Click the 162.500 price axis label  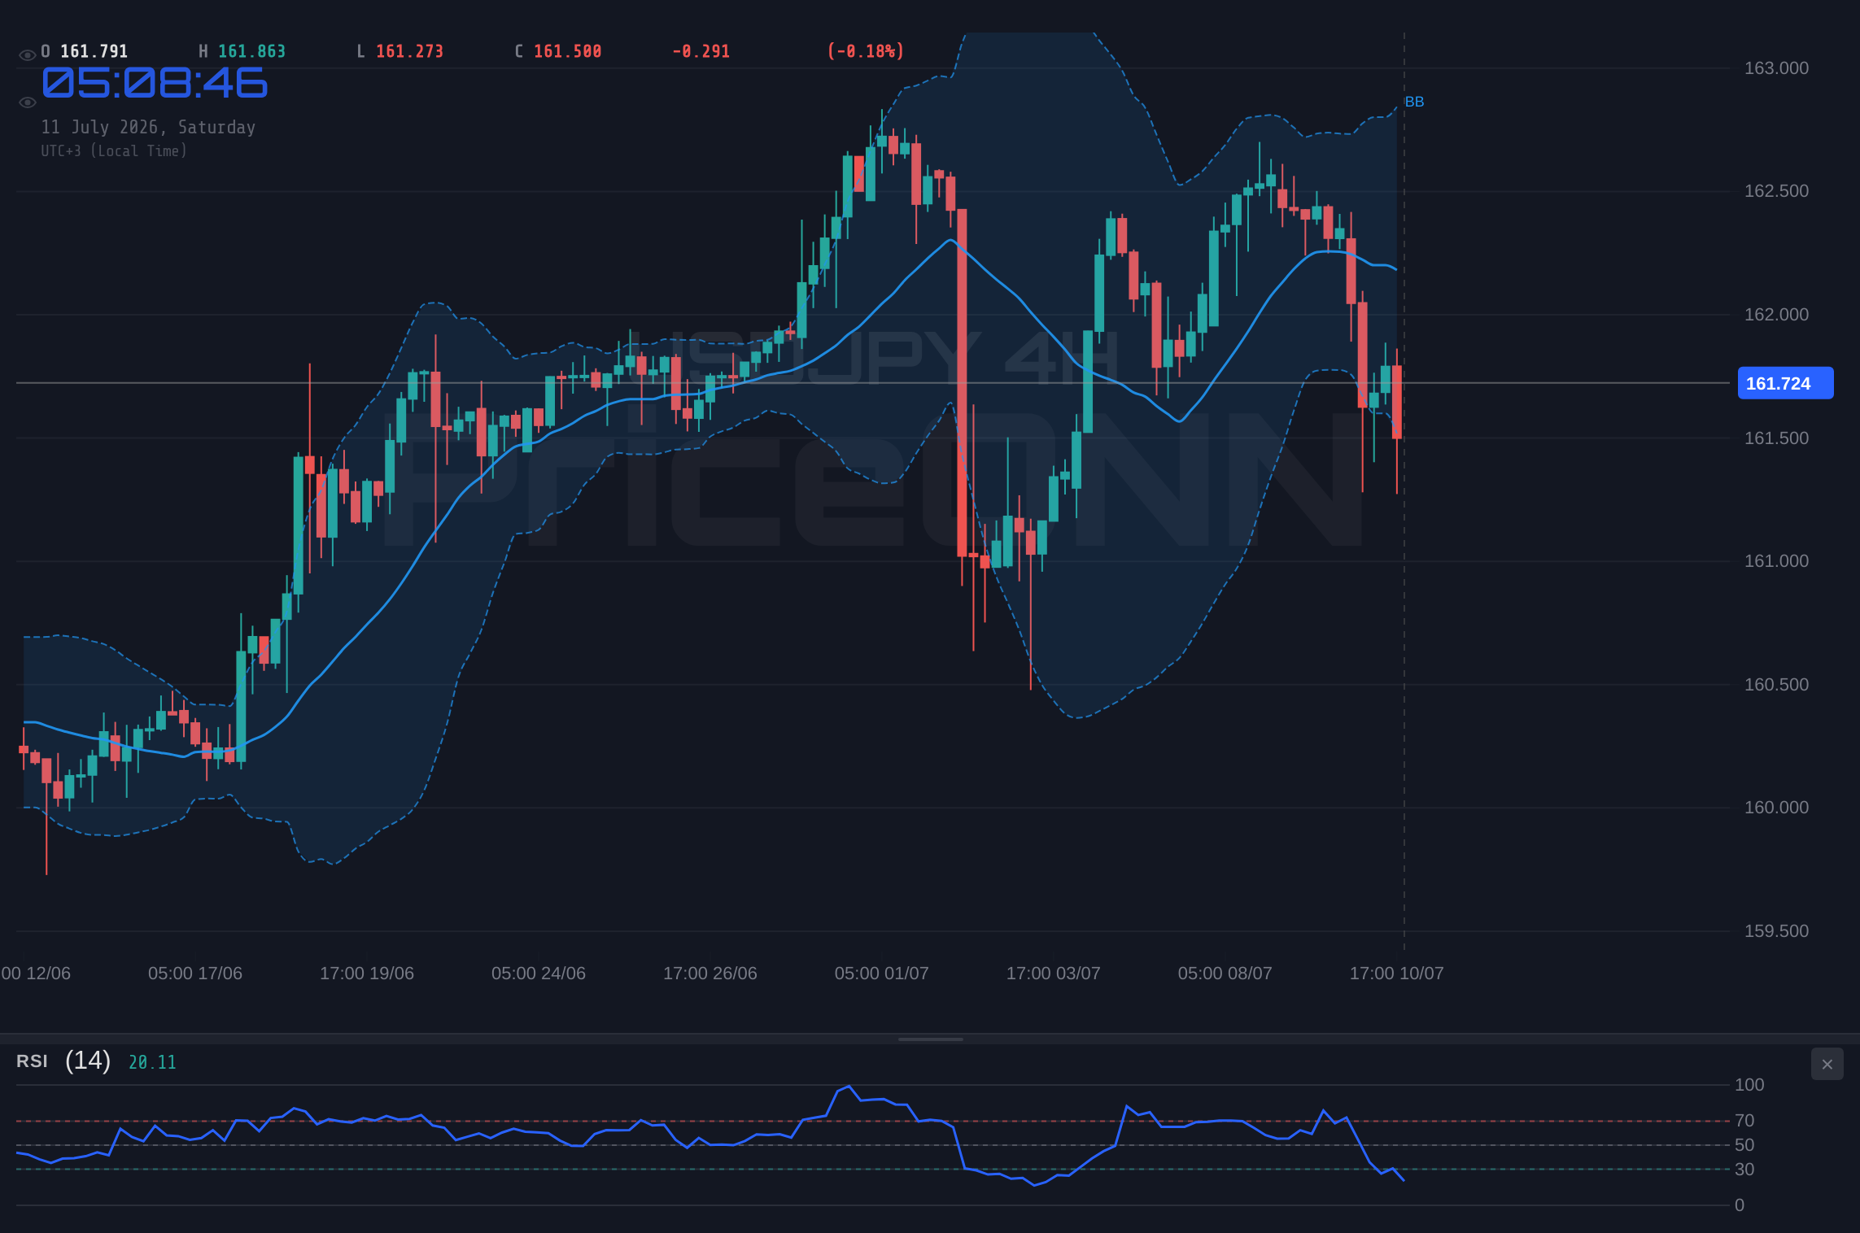1776,191
